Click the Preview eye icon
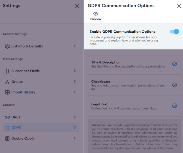 [96, 14]
